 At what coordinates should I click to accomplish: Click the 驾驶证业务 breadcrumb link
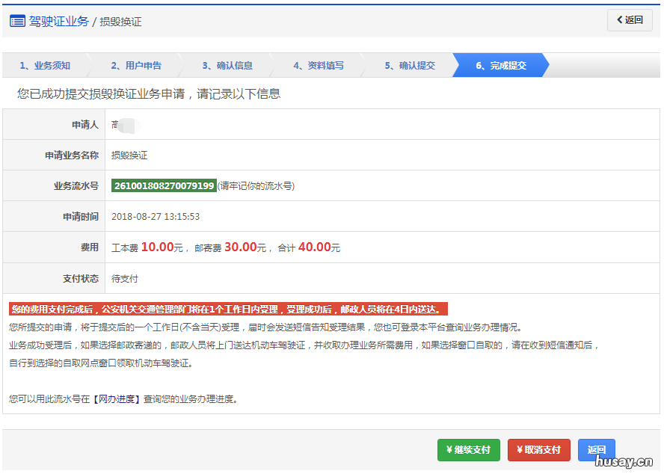[x=58, y=21]
